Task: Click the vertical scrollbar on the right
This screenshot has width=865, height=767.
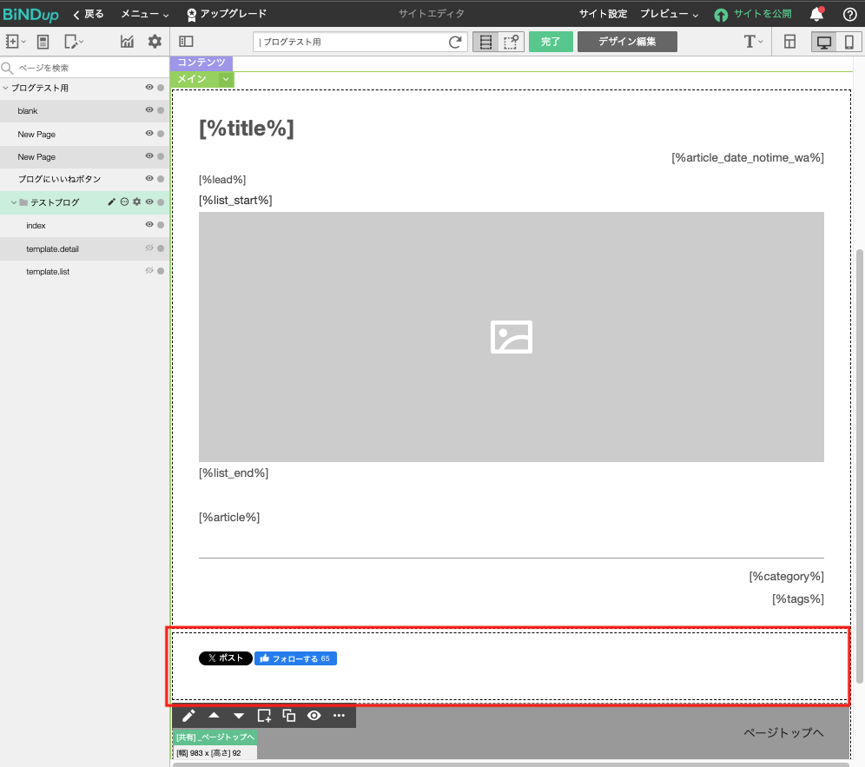Action: click(860, 466)
